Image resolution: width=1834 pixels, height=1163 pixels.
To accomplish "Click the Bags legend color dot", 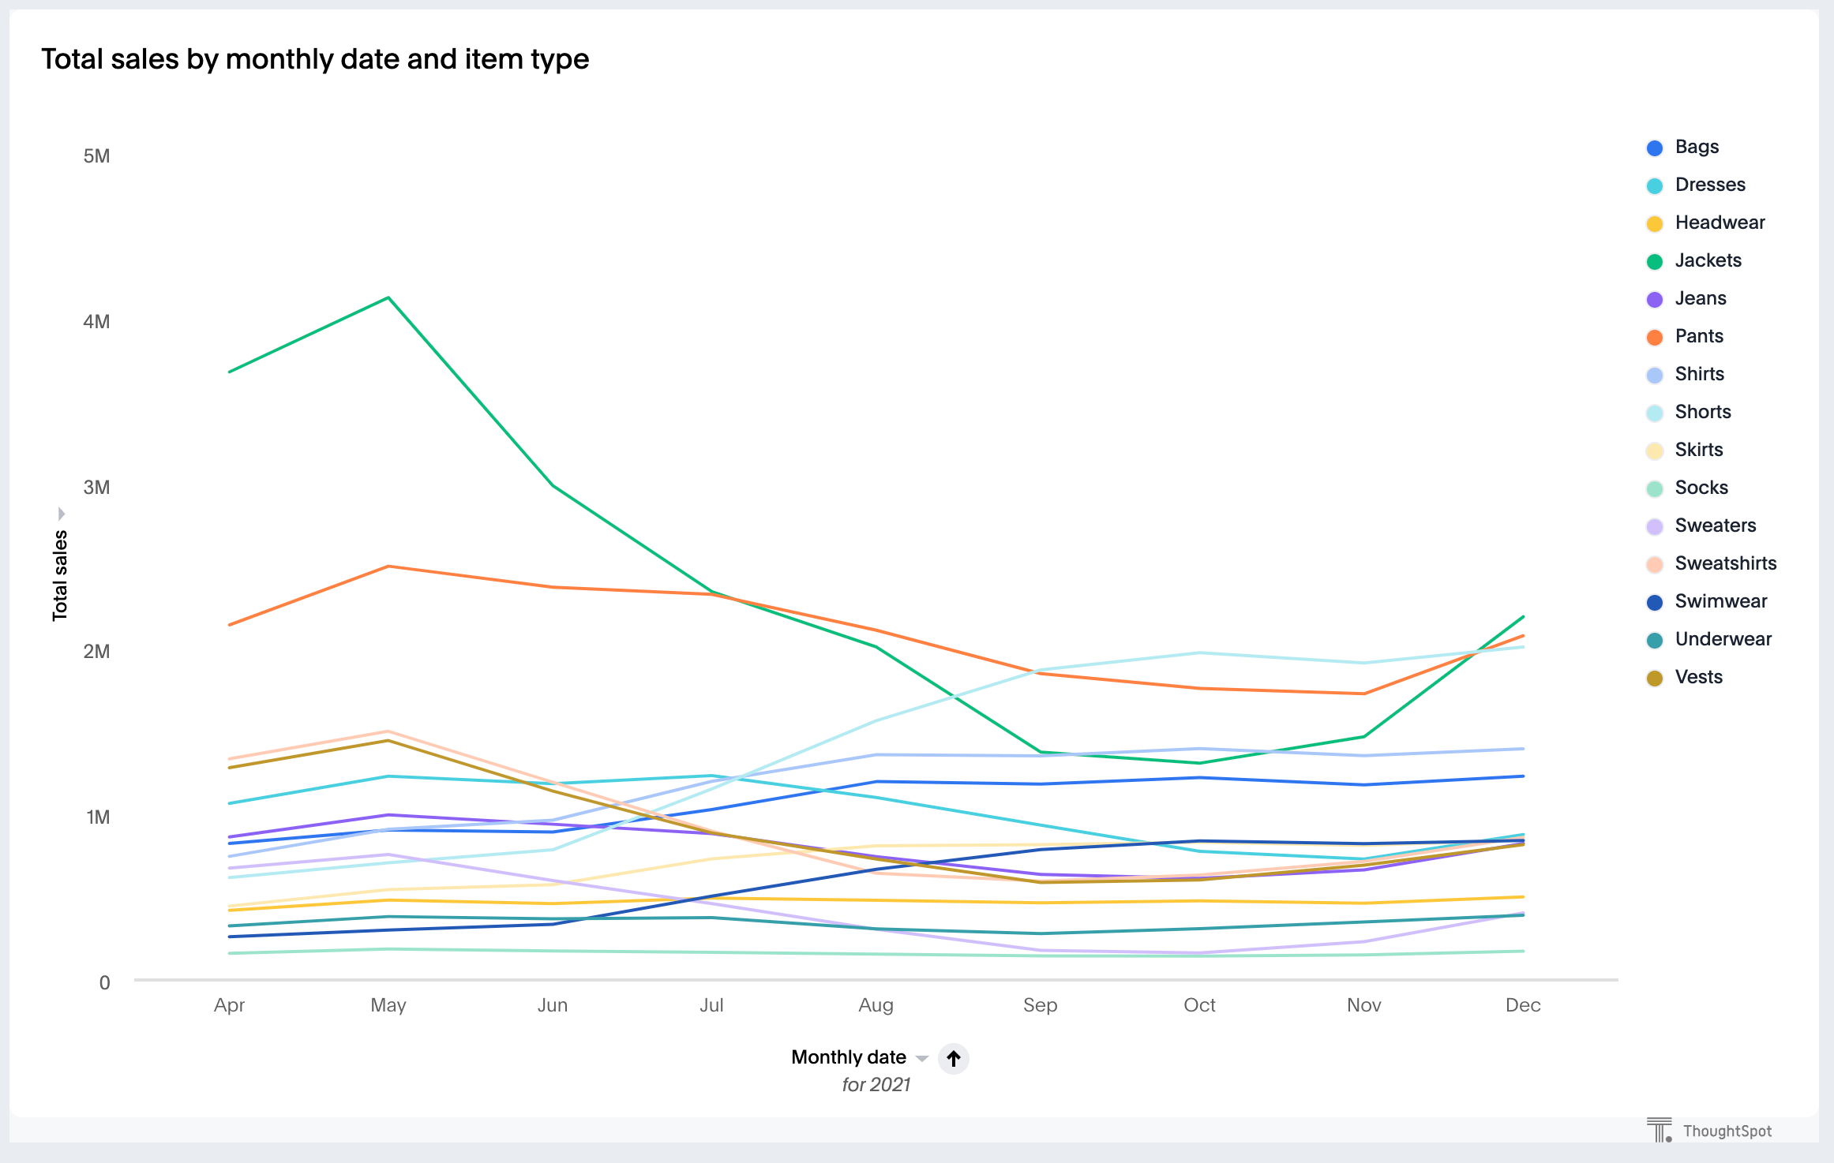I will click(x=1656, y=147).
